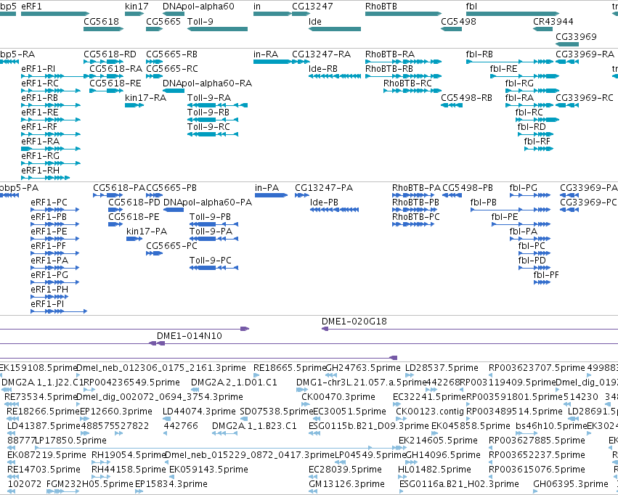Image resolution: width=618 pixels, height=495 pixels.
Task: Open transcript Toll-9-RC label
Action: [x=208, y=127]
